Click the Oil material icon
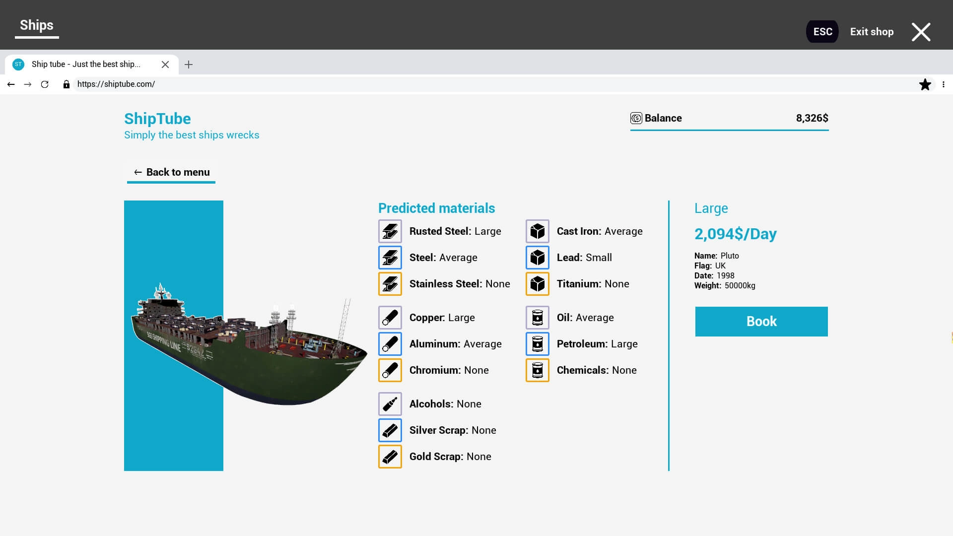The image size is (953, 536). pyautogui.click(x=537, y=318)
